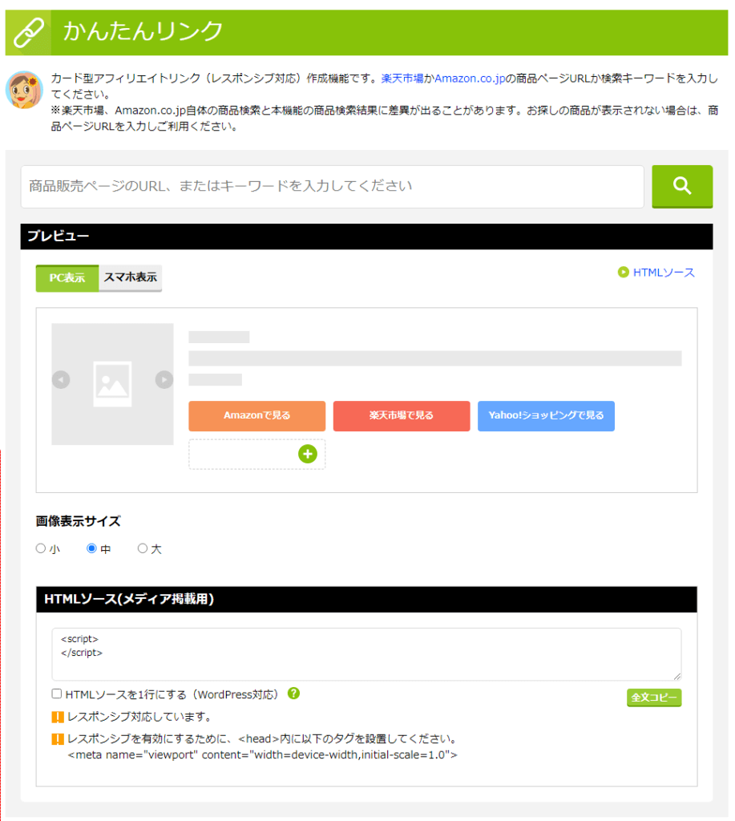Select large (大) image size
Viewport: 735px width, 821px height.
coord(143,548)
